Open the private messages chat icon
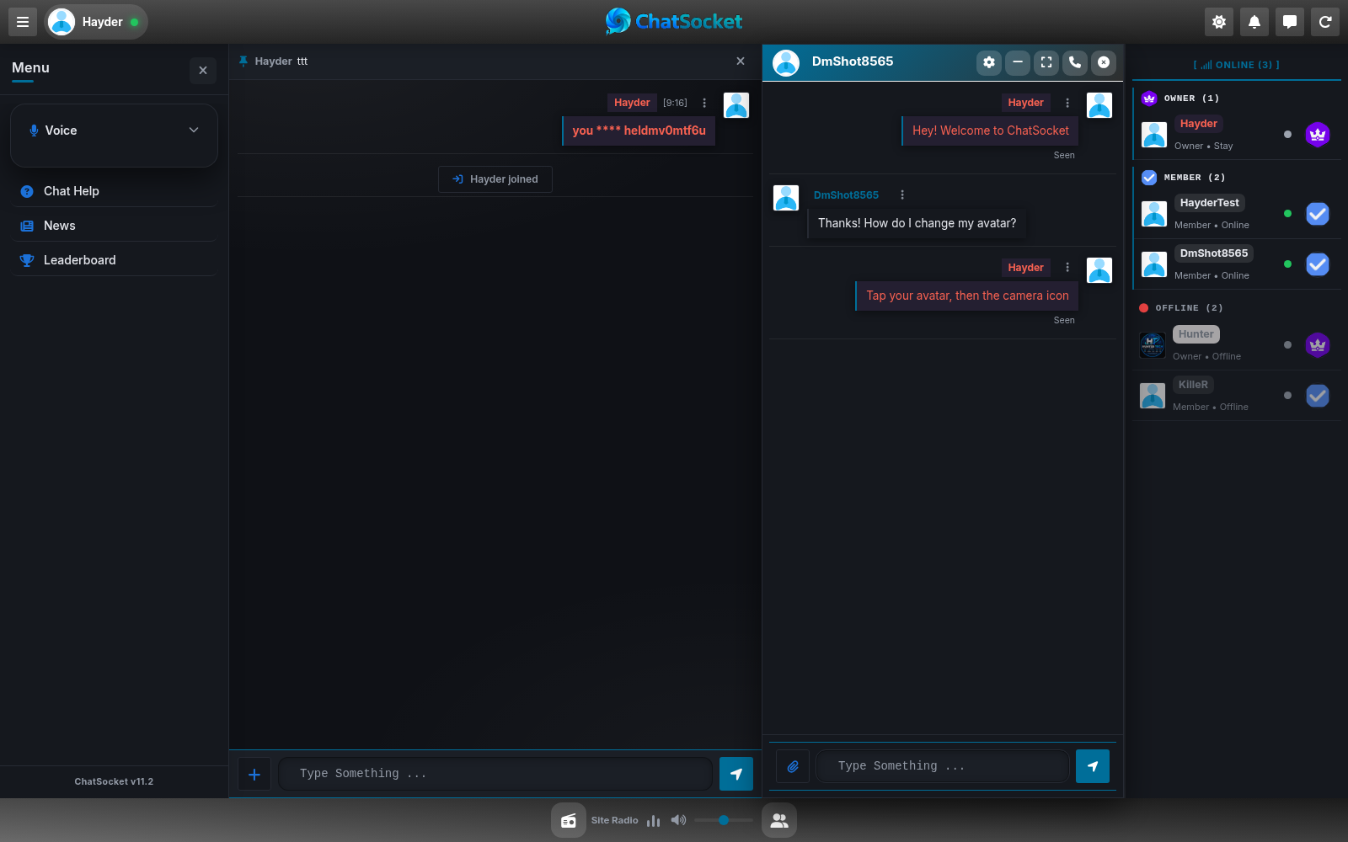 (x=1290, y=22)
